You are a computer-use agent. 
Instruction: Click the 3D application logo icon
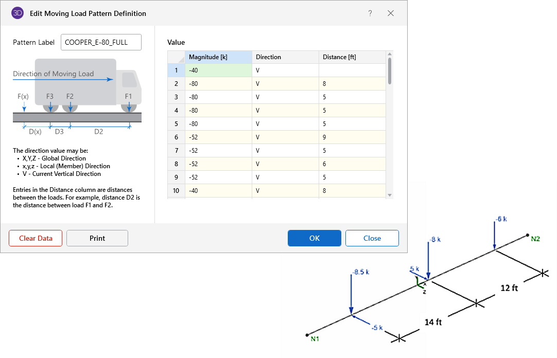tap(18, 13)
